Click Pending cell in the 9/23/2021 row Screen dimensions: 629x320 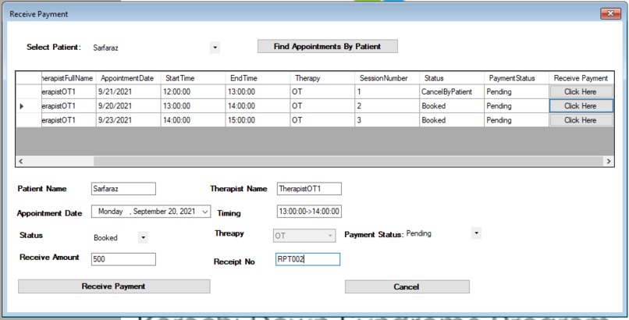point(517,120)
